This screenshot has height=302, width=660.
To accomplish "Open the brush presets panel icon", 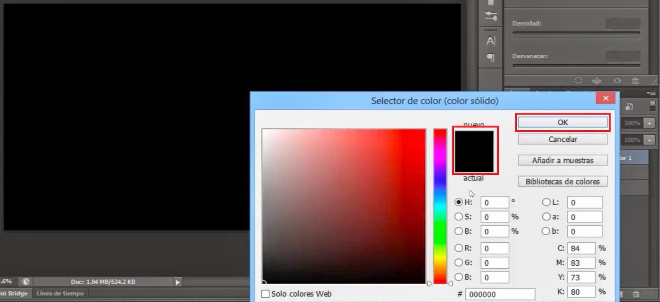I will [x=491, y=16].
